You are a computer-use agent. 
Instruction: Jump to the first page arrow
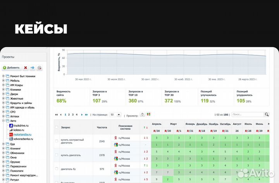pyautogui.click(x=57, y=115)
